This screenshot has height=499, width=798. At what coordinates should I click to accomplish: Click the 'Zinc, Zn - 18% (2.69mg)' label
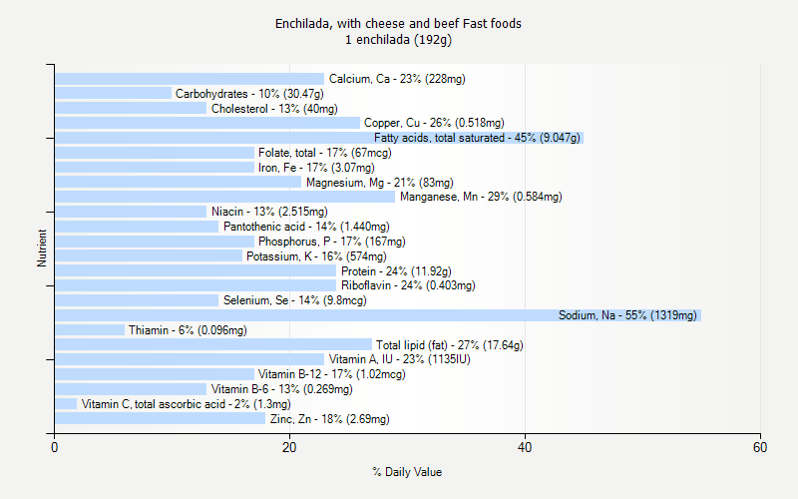(x=330, y=419)
